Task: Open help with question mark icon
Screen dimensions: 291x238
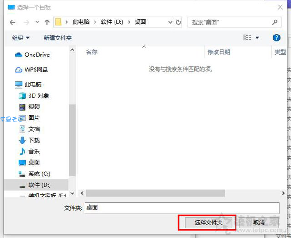Action: tap(276, 38)
